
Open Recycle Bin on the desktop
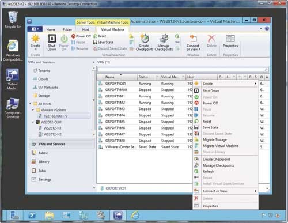13,19
